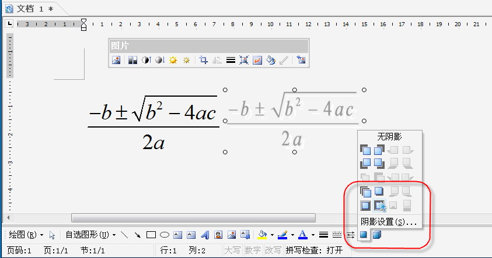The image size is (492, 258).
Task: Open the Text Wrapping icon
Action: [257, 60]
